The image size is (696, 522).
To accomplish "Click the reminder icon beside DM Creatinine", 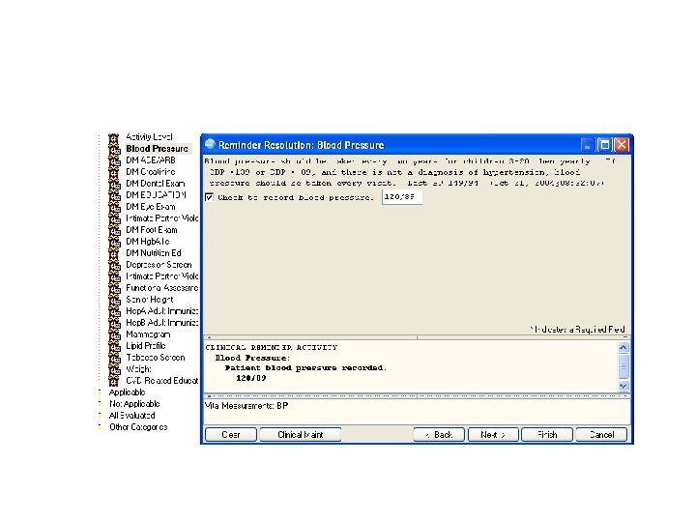I will 114,172.
